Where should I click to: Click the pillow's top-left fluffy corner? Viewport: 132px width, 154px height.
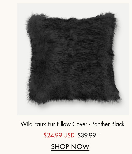pos(32,20)
